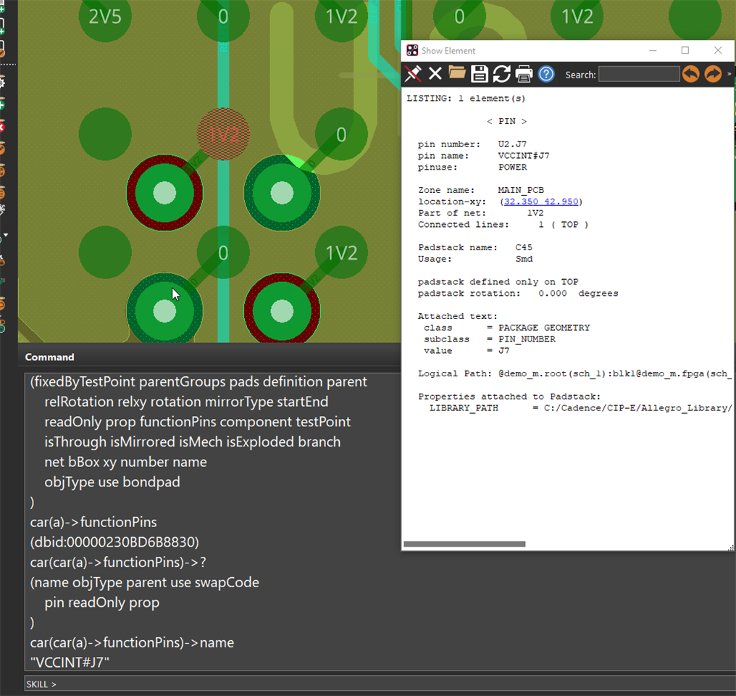Click the pinuse POWER value

[x=513, y=167]
